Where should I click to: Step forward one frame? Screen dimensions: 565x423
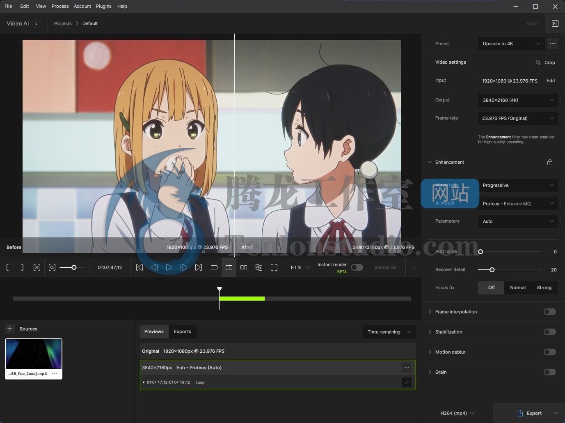184,267
